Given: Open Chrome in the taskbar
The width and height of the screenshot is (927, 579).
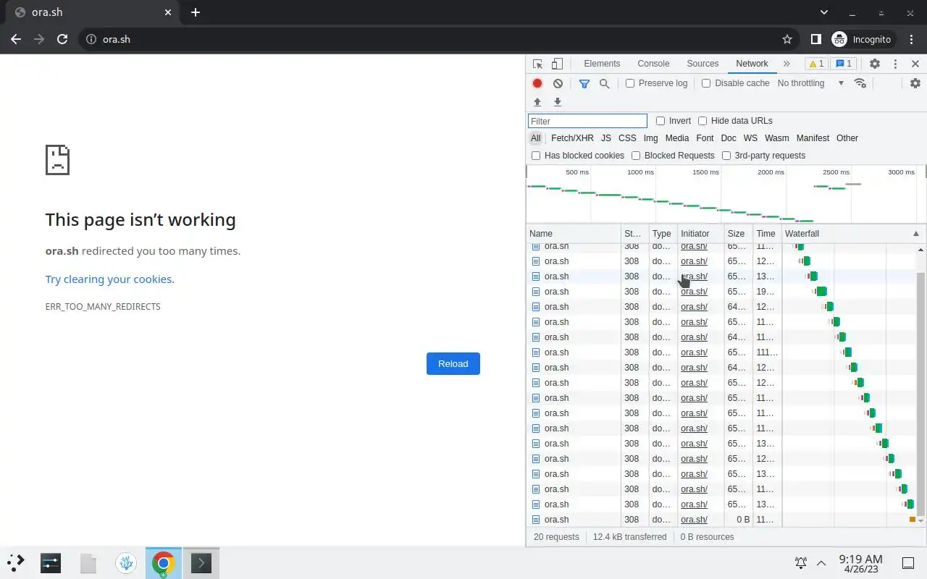Looking at the screenshot, I should point(163,563).
